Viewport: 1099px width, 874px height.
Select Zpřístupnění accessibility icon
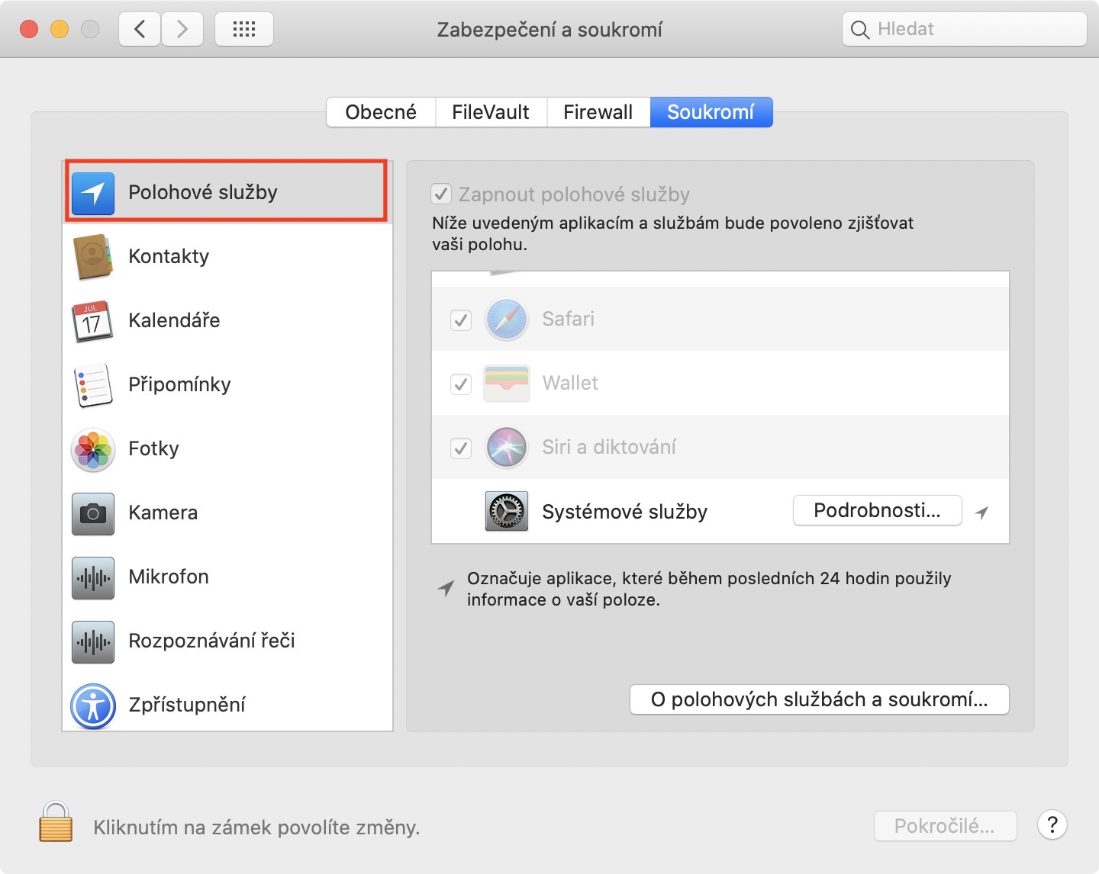[93, 705]
